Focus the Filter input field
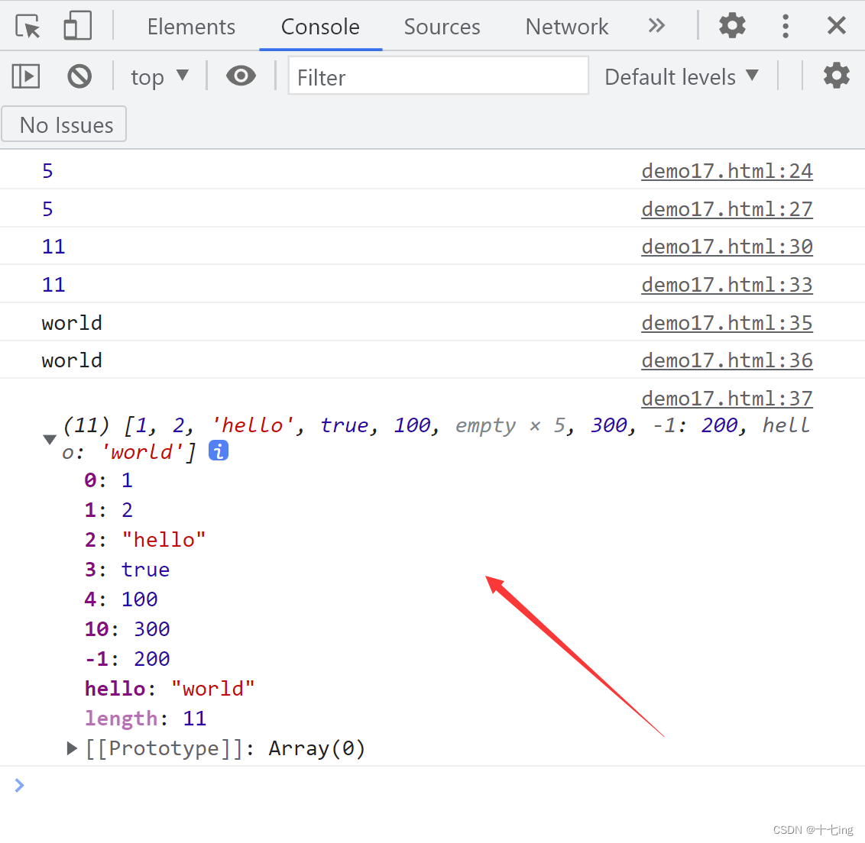 pos(438,76)
